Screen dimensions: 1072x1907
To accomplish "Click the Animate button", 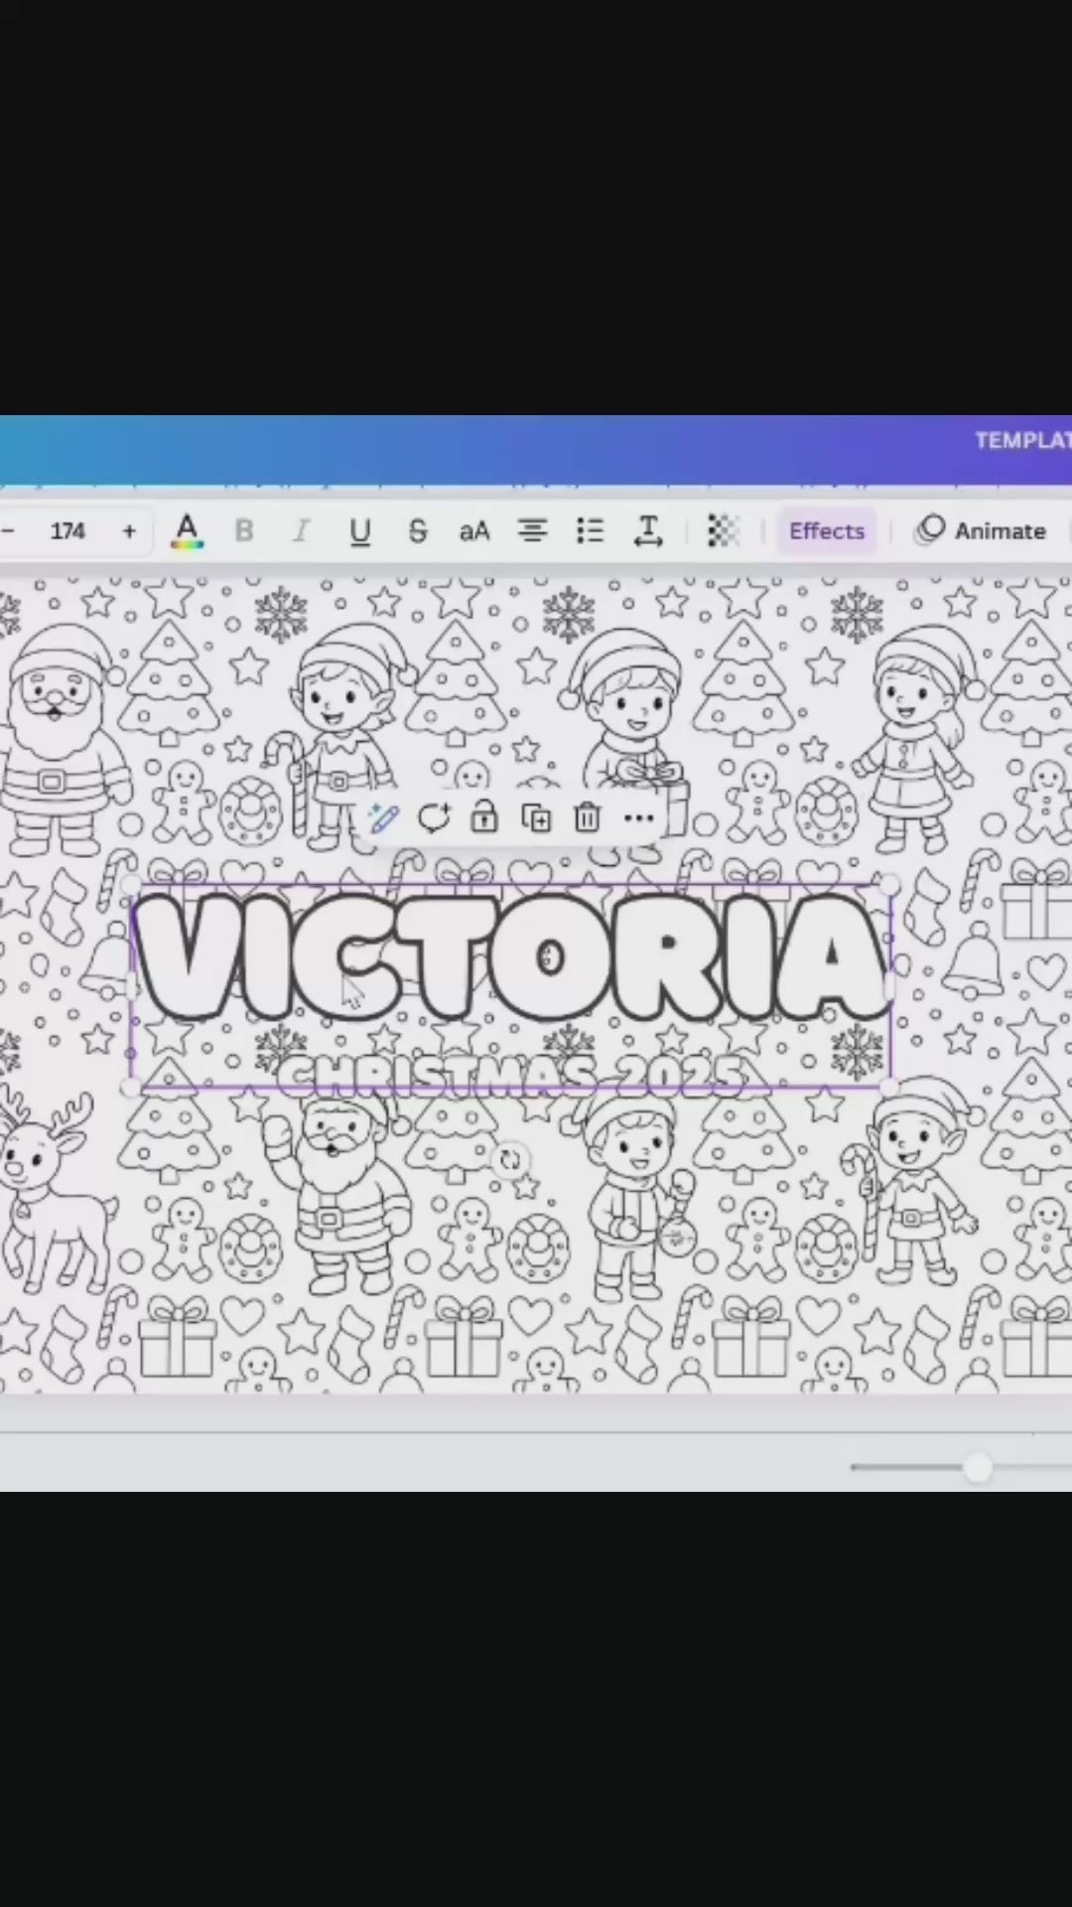I will tap(981, 531).
